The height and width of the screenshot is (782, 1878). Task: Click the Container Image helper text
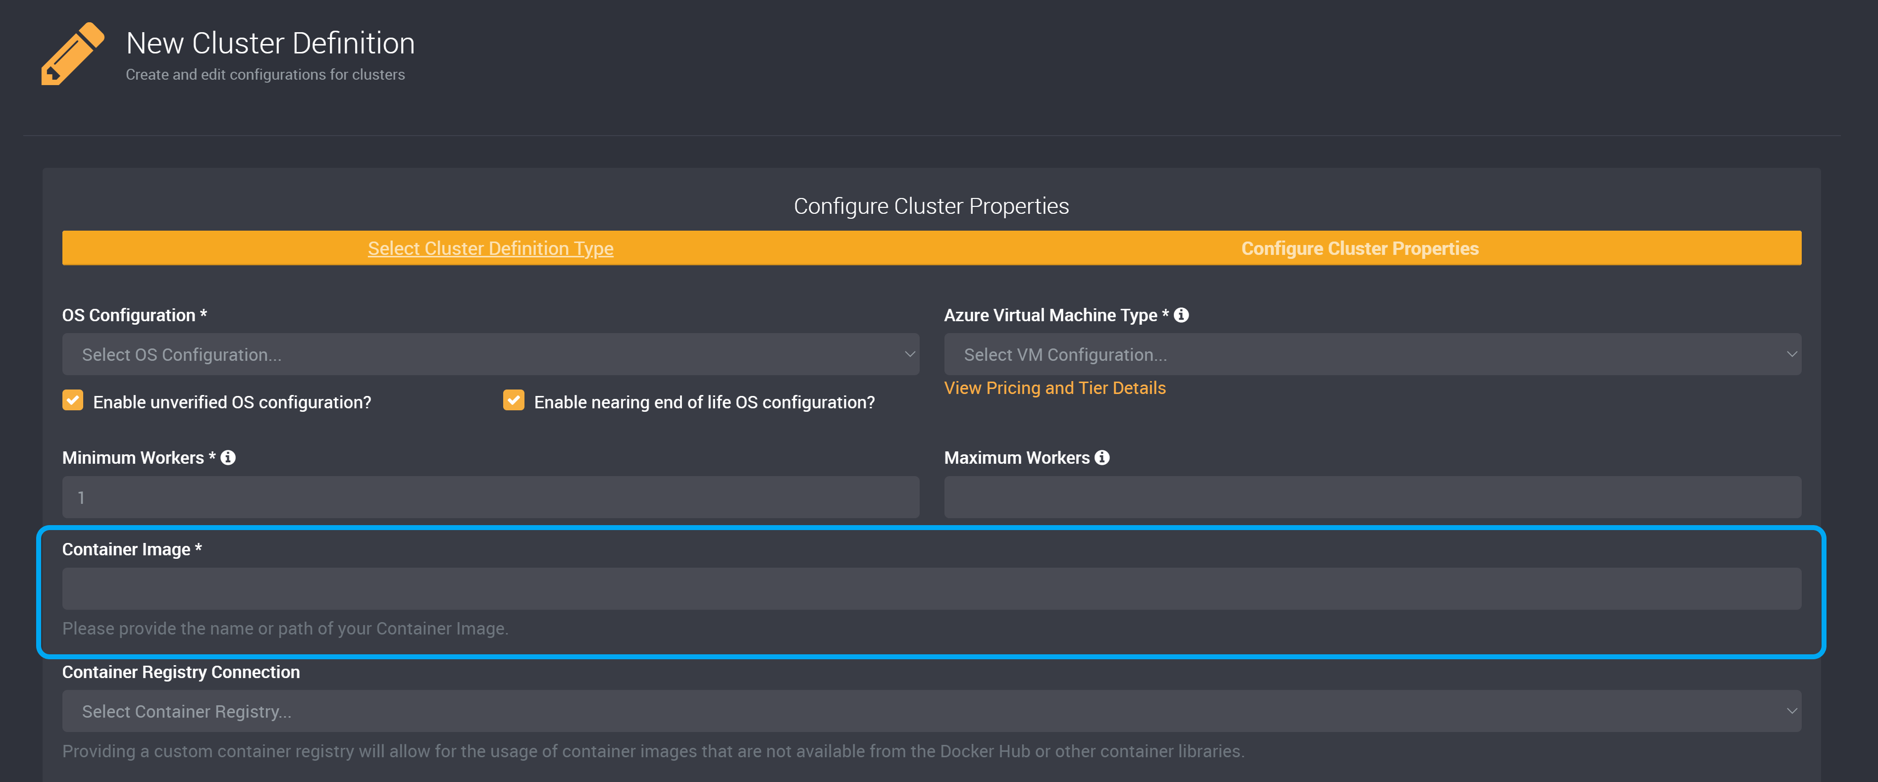[285, 629]
